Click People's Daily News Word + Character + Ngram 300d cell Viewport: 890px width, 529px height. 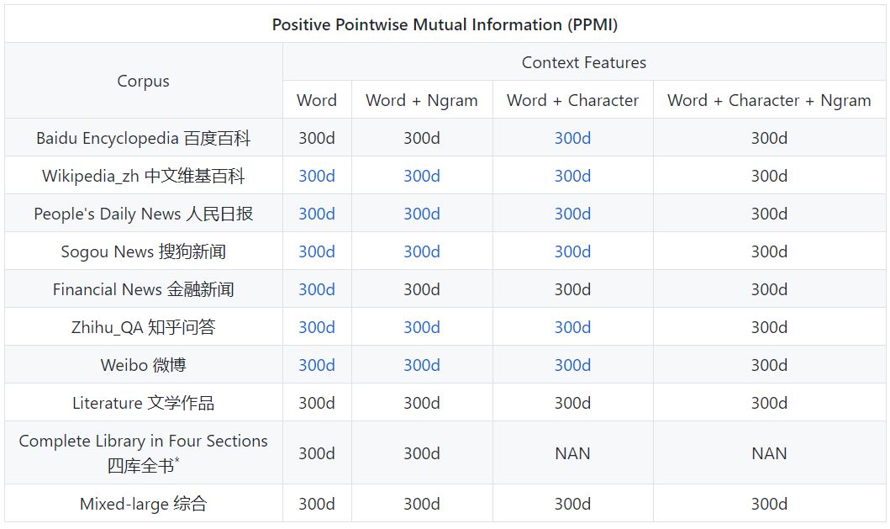pyautogui.click(x=769, y=214)
